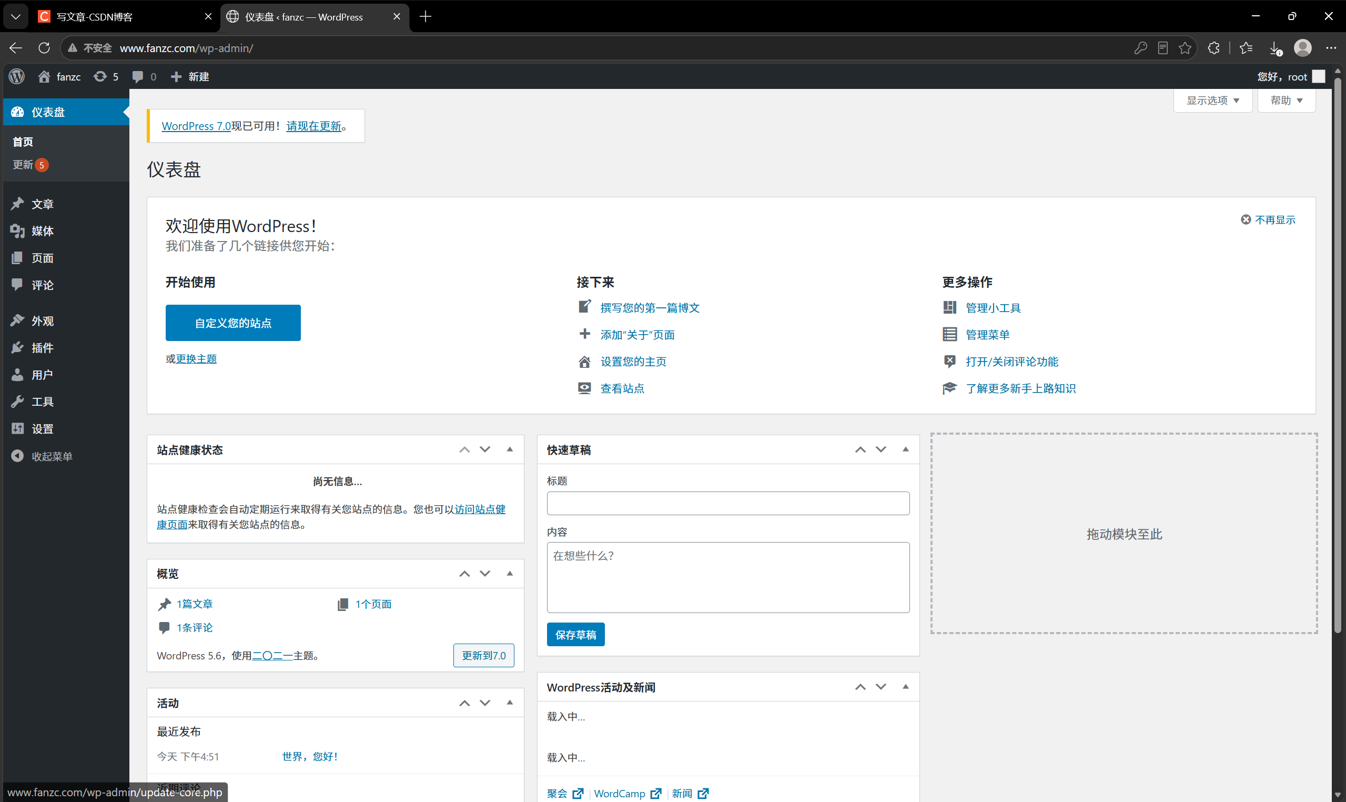Move 概览 widget down

[x=485, y=574]
